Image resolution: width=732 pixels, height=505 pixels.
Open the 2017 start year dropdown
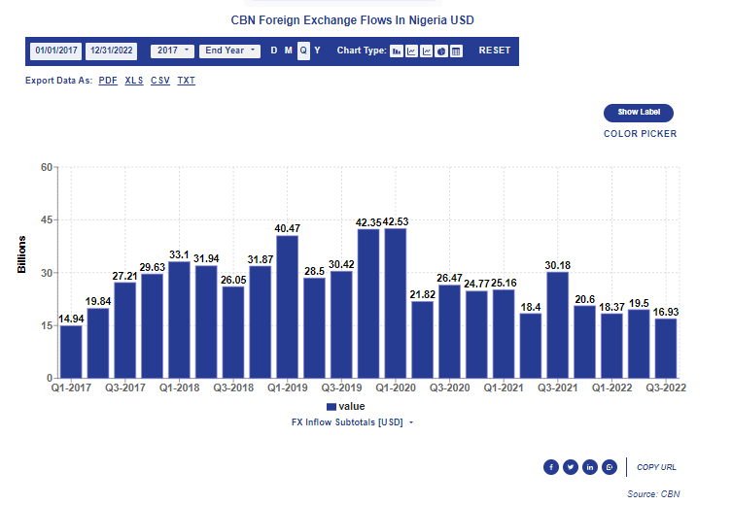[172, 50]
